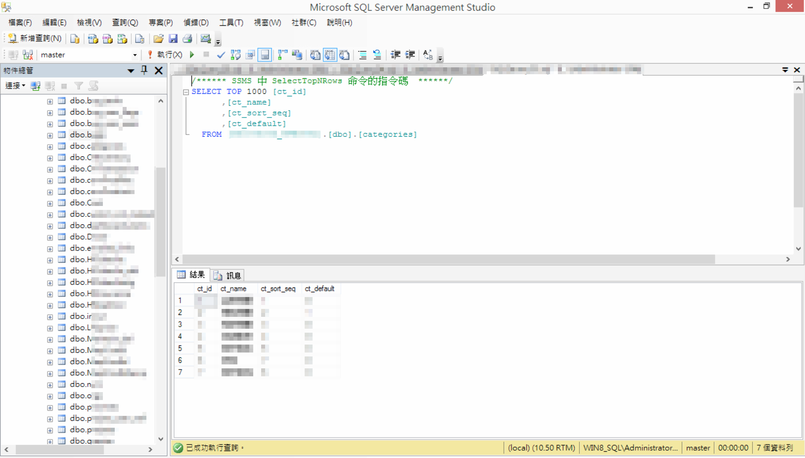The image size is (805, 458).
Task: Click the green Debug play icon
Action: tap(192, 55)
